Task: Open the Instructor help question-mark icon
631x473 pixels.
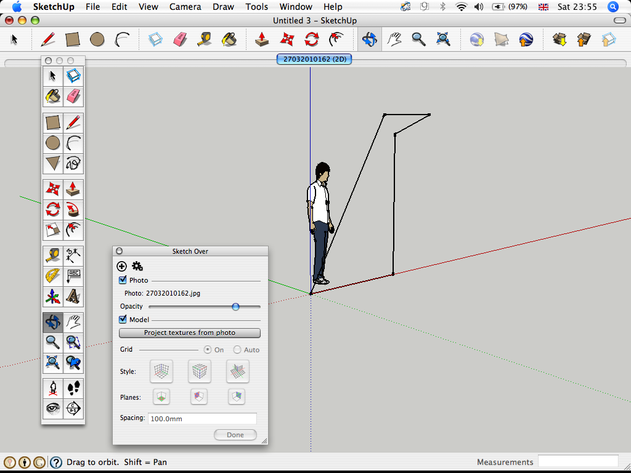Action: coord(56,462)
